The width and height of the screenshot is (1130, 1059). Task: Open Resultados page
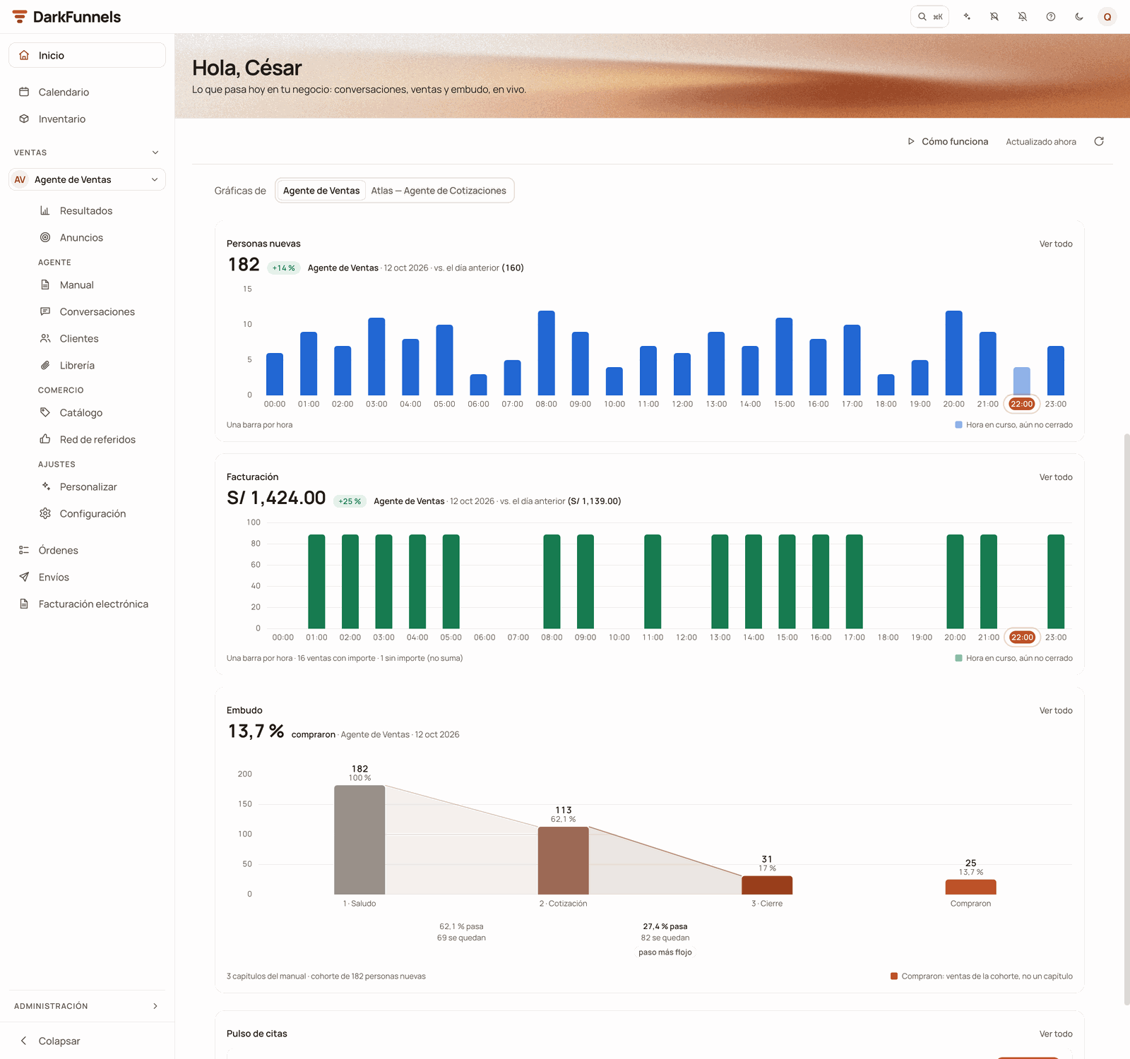click(86, 210)
